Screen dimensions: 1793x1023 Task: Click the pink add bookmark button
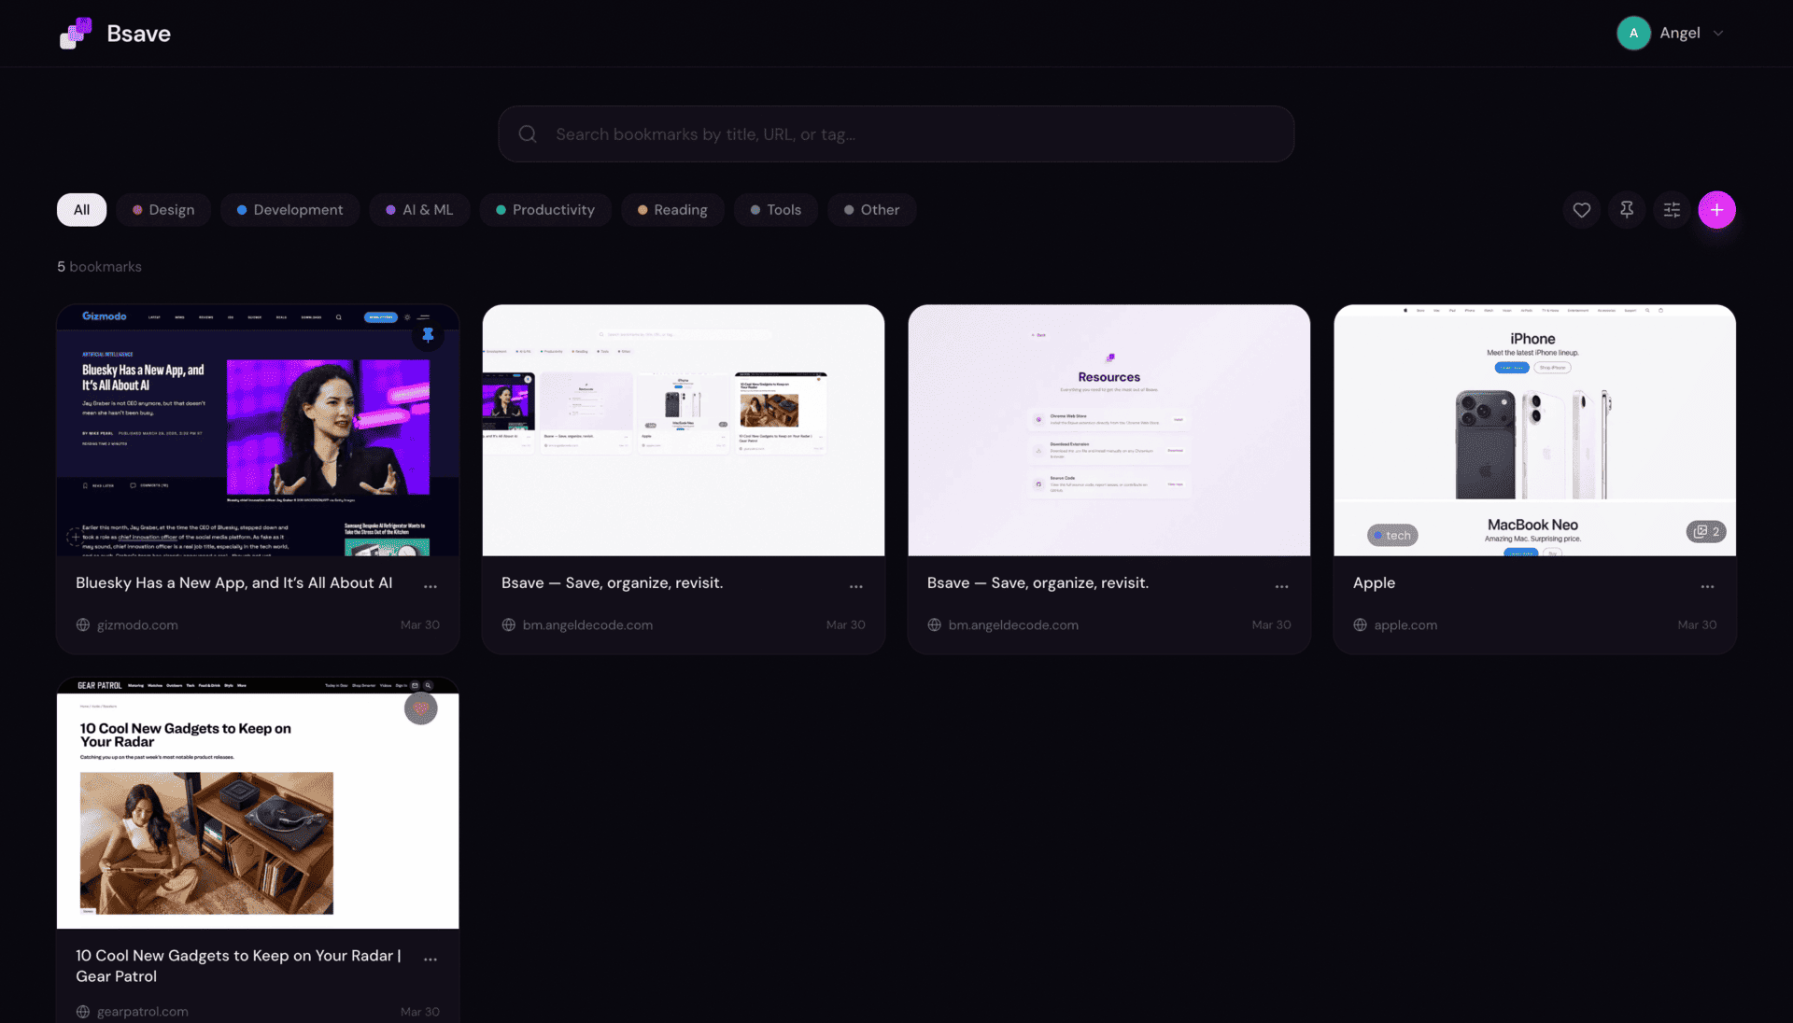pyautogui.click(x=1716, y=210)
